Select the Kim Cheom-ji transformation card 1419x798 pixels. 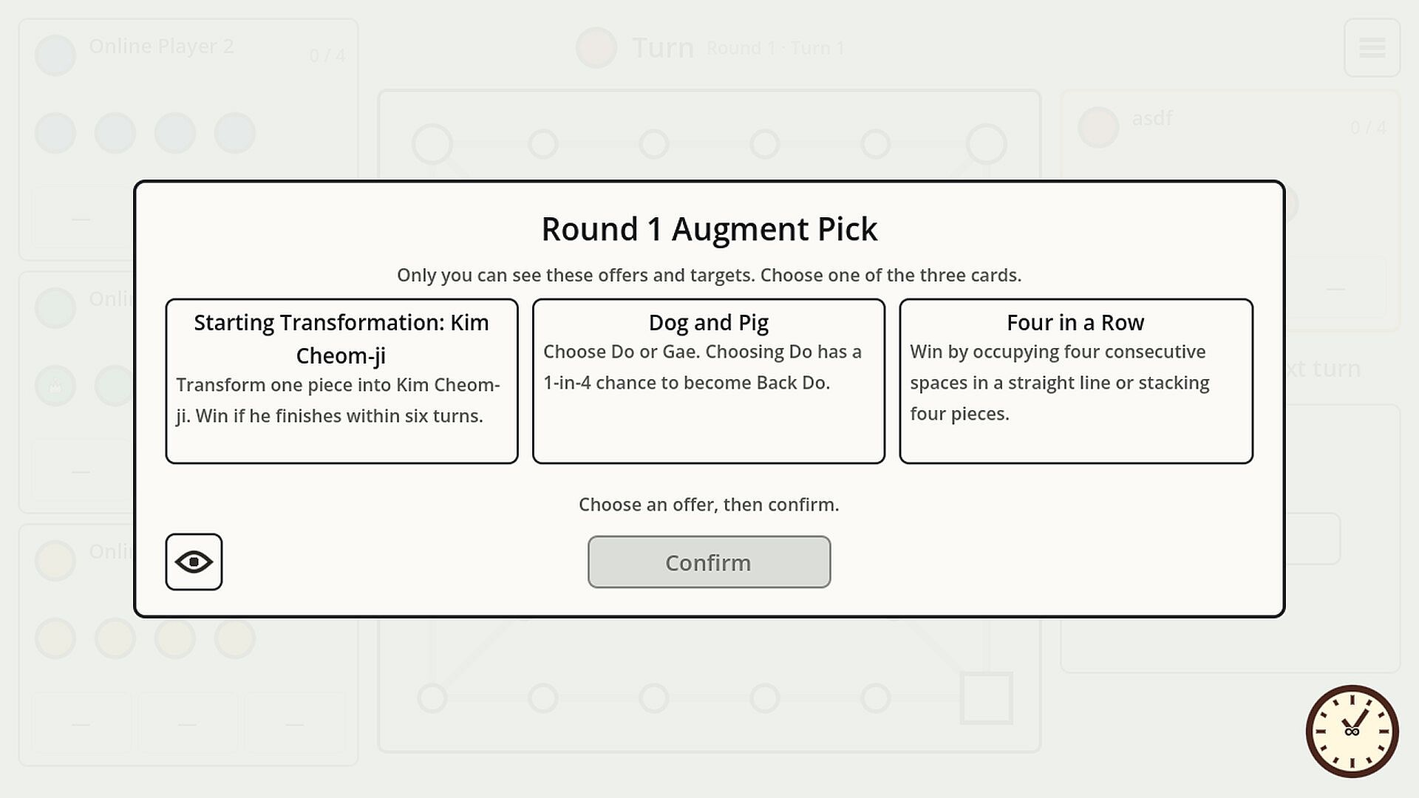pos(341,381)
